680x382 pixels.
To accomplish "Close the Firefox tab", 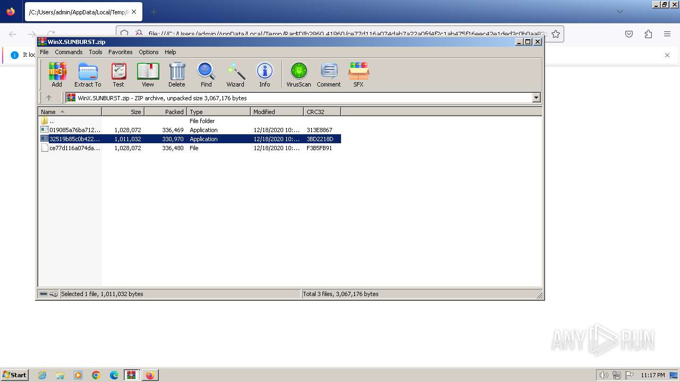I will point(133,12).
